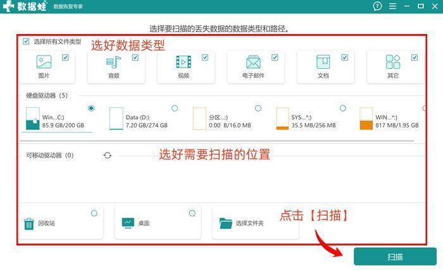
Task: Select the 音频 audio type icon
Action: coord(113,62)
